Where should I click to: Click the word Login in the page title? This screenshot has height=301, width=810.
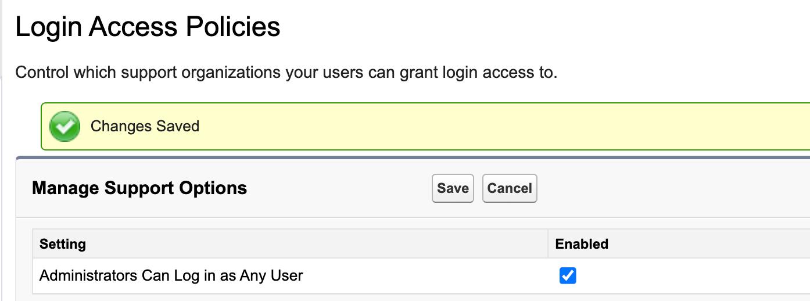(x=46, y=27)
